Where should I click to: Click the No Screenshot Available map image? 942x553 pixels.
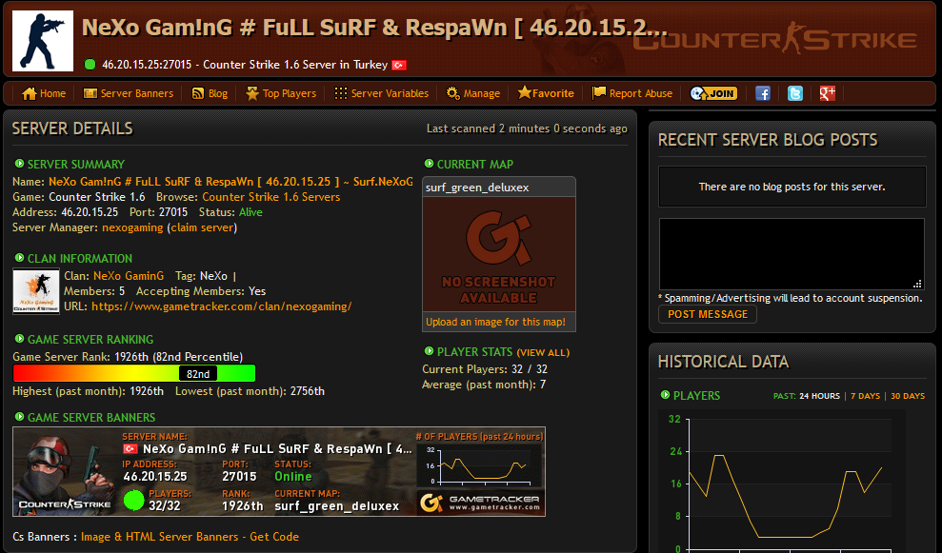click(499, 254)
